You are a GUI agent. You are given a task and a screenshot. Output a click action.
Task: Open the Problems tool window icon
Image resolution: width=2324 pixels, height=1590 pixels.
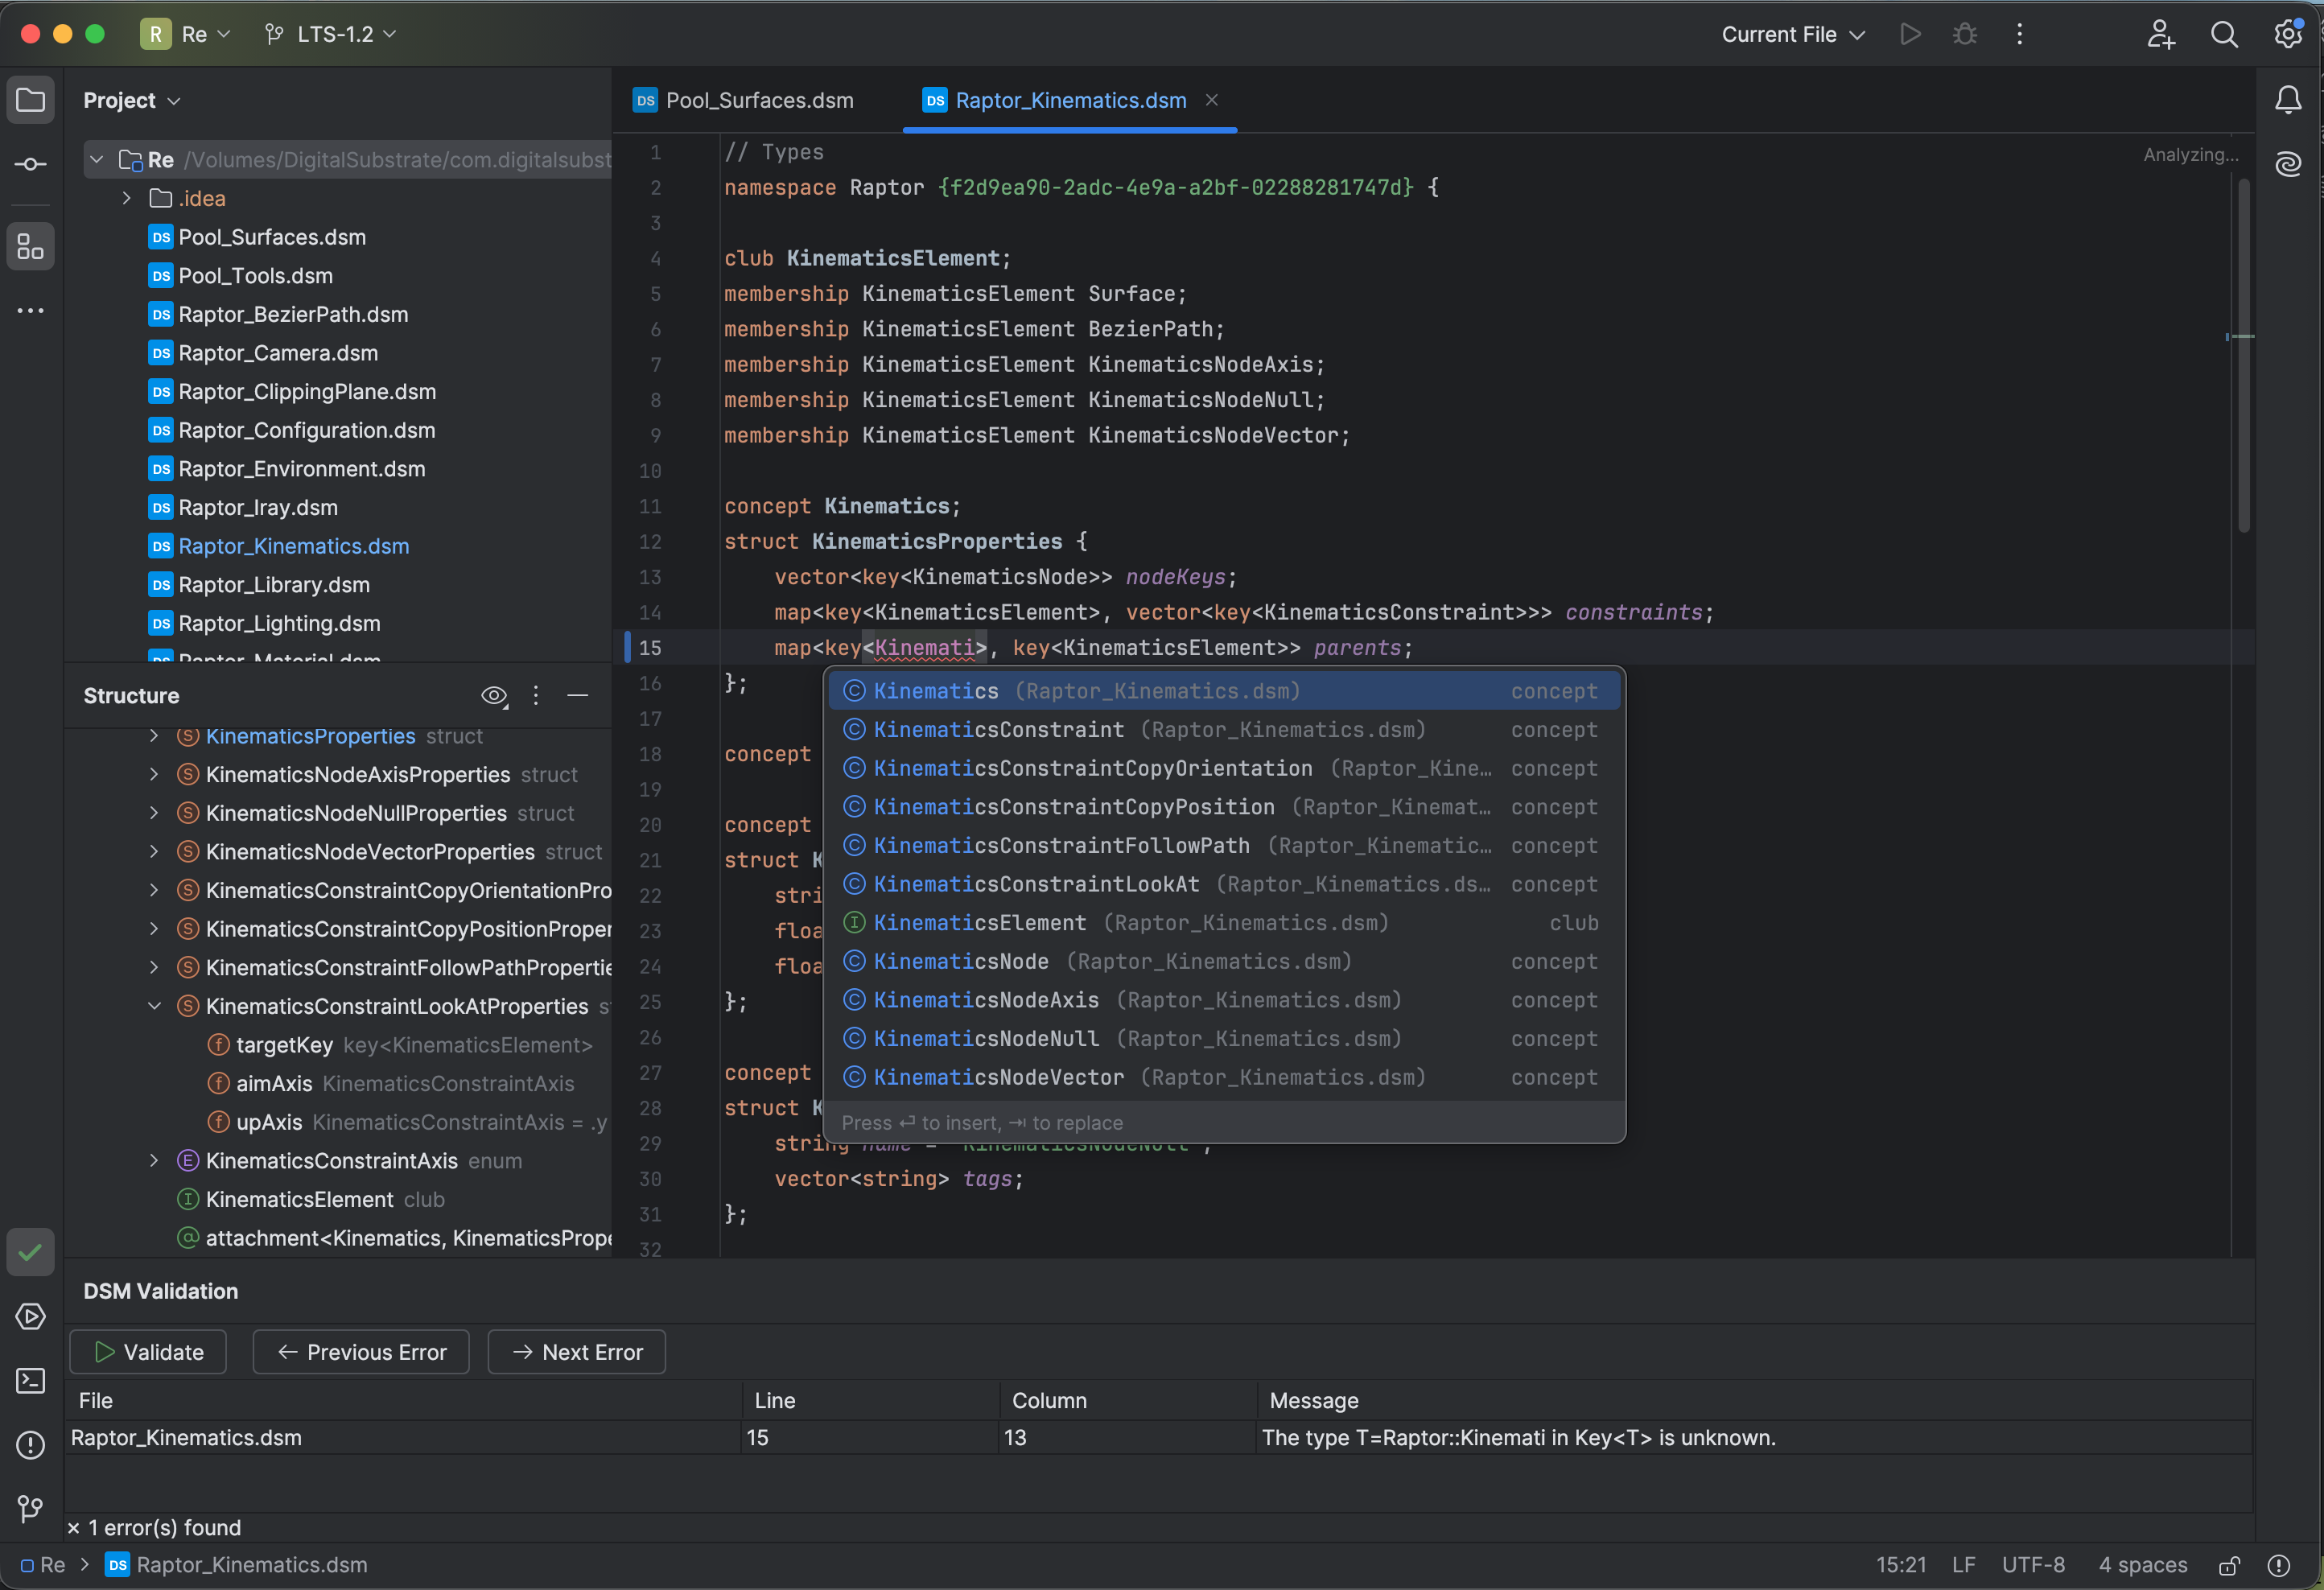30,1445
